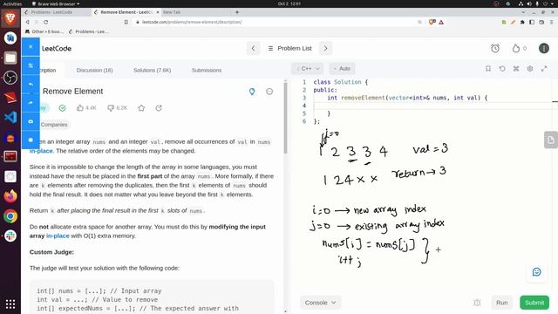Open the user profile avatar

coord(544,48)
